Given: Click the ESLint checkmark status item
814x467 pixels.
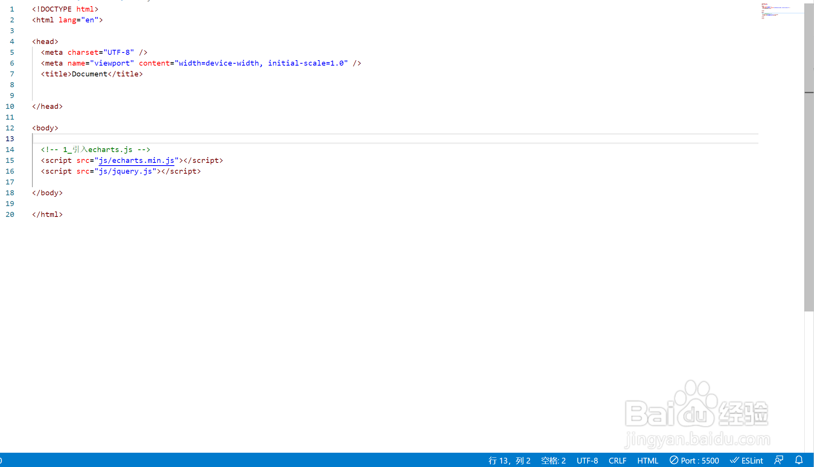Looking at the screenshot, I should (x=746, y=460).
